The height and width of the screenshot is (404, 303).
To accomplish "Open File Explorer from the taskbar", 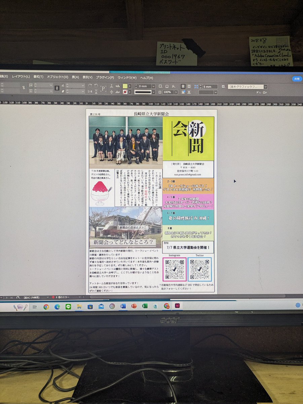I will [79, 306].
